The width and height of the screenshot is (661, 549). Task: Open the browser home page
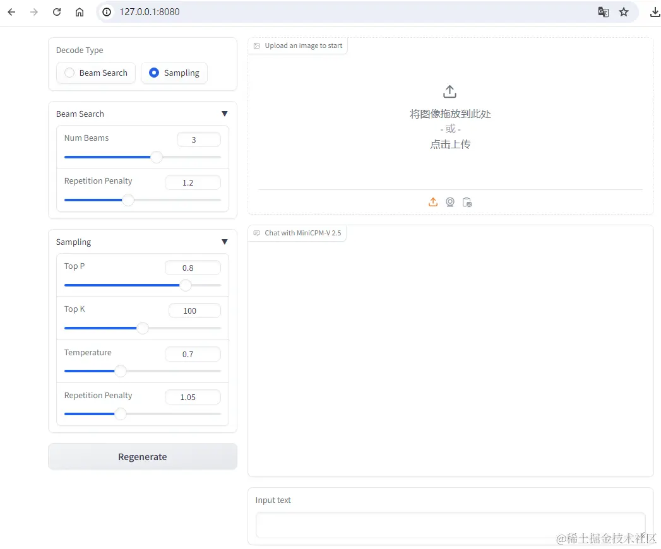(x=80, y=12)
